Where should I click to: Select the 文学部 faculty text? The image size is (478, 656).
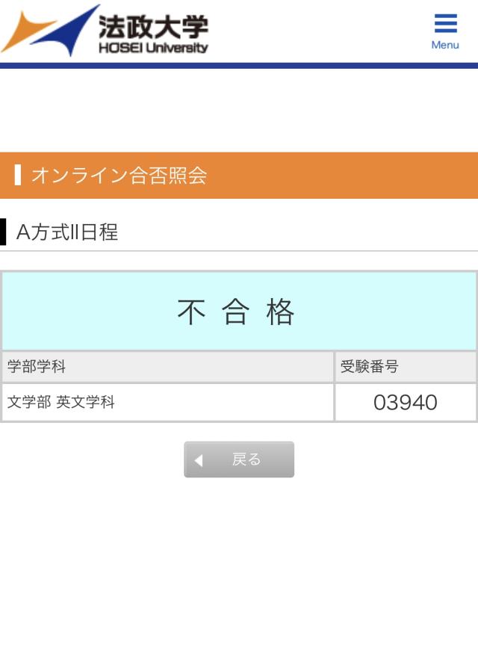tap(29, 402)
